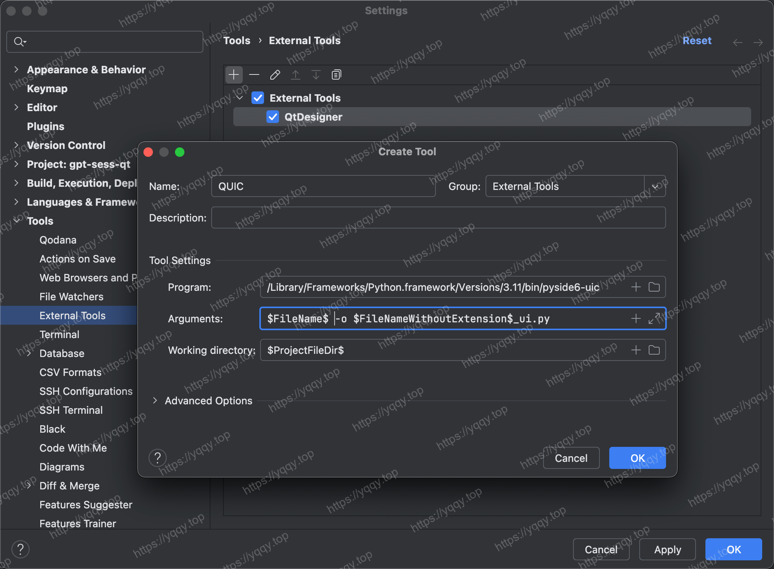This screenshot has width=774, height=569.
Task: Expand Advanced Options section
Action: [155, 401]
